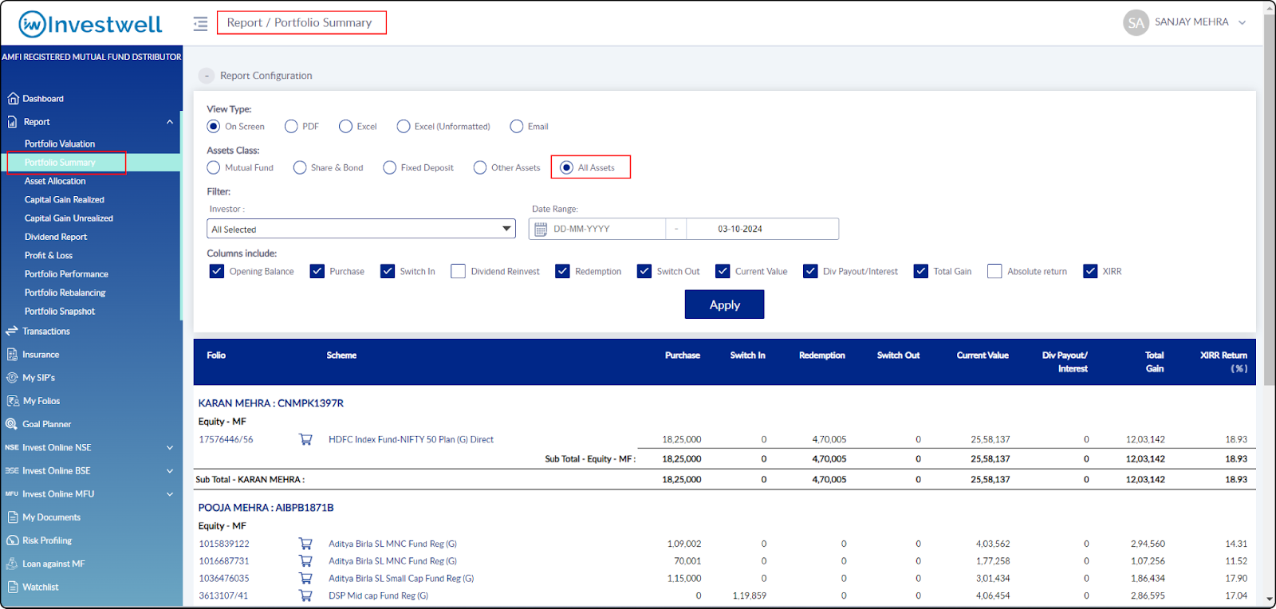This screenshot has width=1276, height=609.
Task: Click cart icon for folio 1016687731
Action: tap(305, 561)
